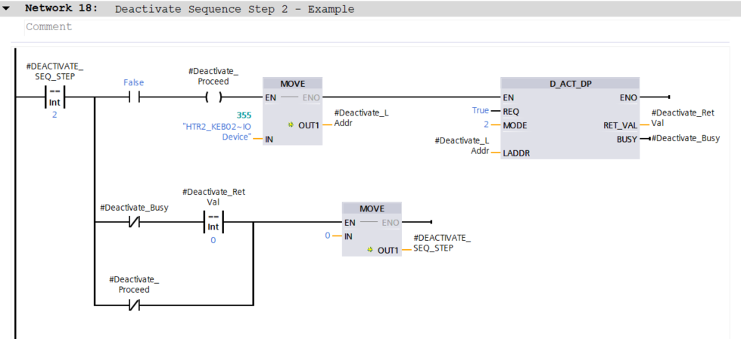Select the top MOVE box header
The height and width of the screenshot is (339, 741).
(x=292, y=84)
